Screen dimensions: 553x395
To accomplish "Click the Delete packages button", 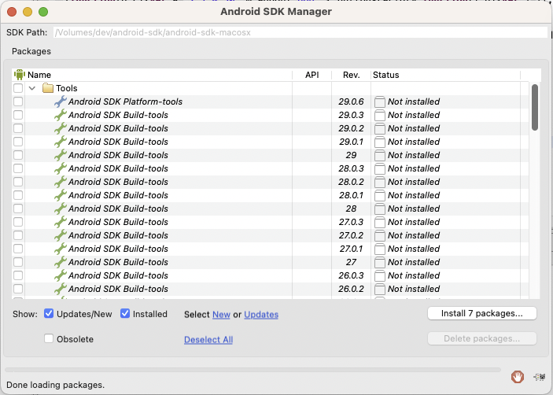I will pyautogui.click(x=482, y=338).
